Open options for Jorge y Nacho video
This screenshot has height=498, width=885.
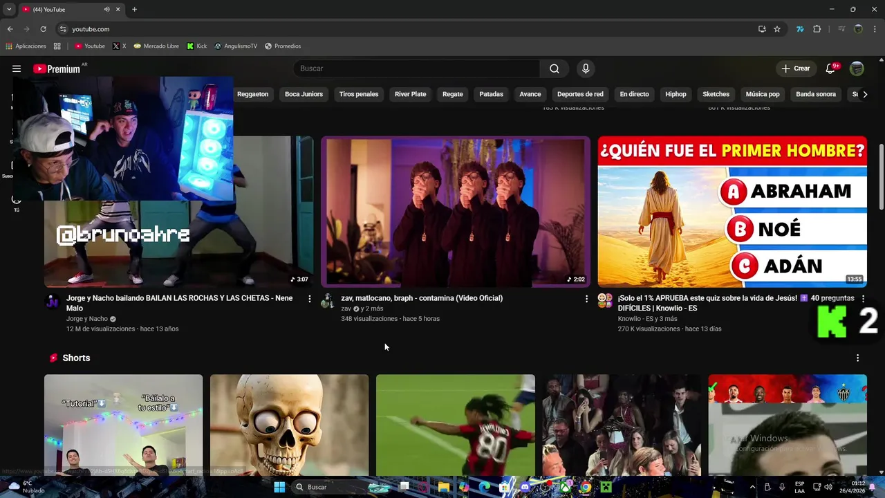(x=309, y=299)
